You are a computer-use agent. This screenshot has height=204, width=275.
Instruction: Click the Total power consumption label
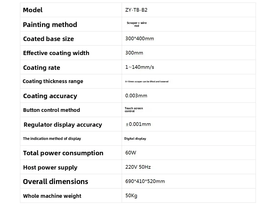pos(63,153)
